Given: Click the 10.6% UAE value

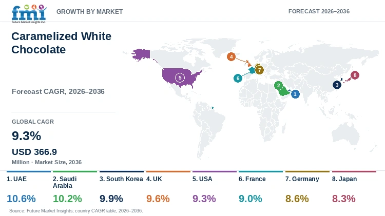Looking at the screenshot, I should coord(21,199).
